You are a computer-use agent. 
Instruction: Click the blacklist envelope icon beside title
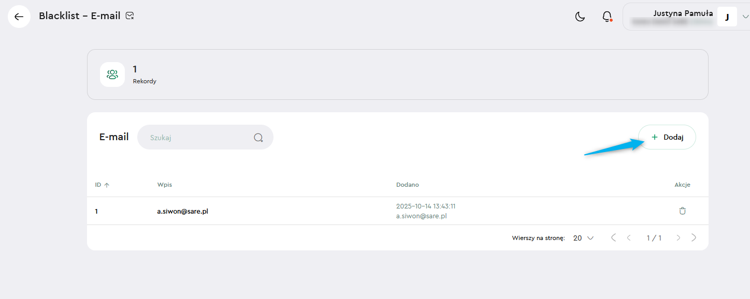[x=130, y=16]
